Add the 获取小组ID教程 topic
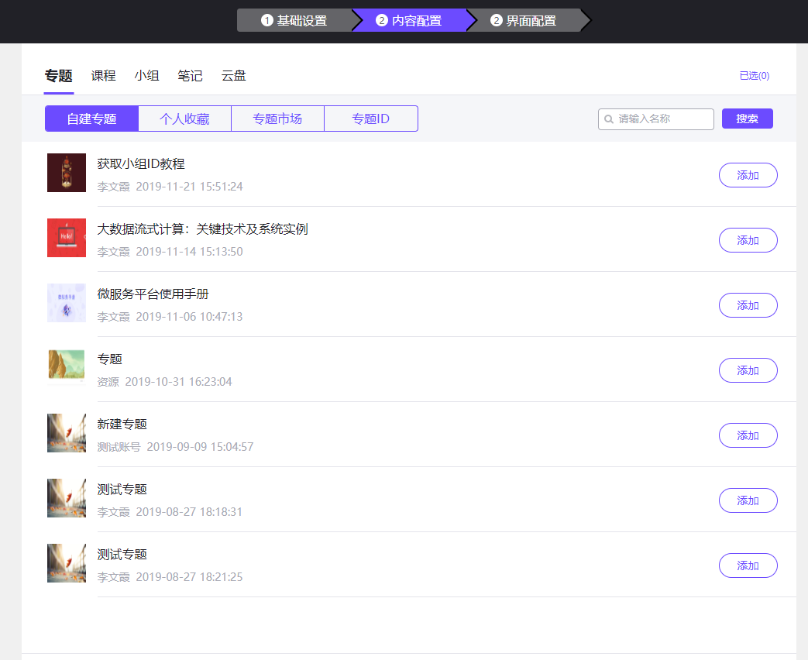The width and height of the screenshot is (808, 660). click(x=748, y=175)
